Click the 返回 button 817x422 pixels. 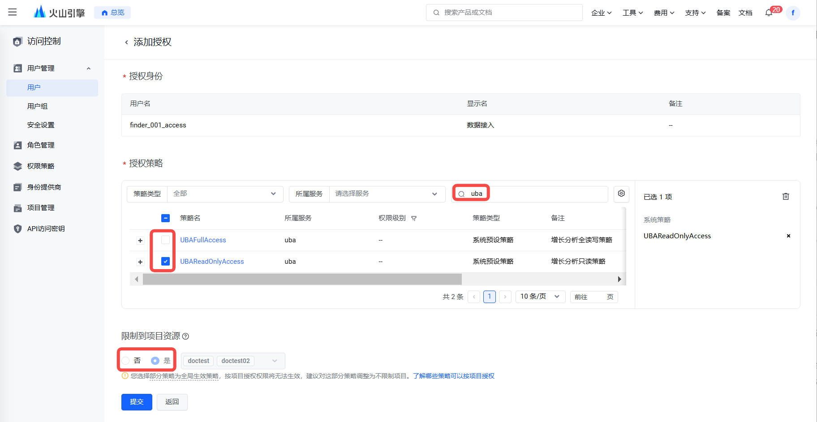(x=172, y=402)
